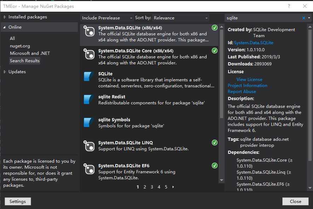This screenshot has width=313, height=209.
Task: Select the System.Data.SQLite Core (x86/x64) title
Action: pyautogui.click(x=136, y=51)
